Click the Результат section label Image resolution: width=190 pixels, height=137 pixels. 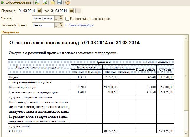coord(10,32)
